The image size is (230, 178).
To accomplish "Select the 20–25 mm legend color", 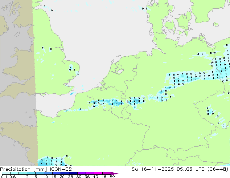I will pos(65,173).
